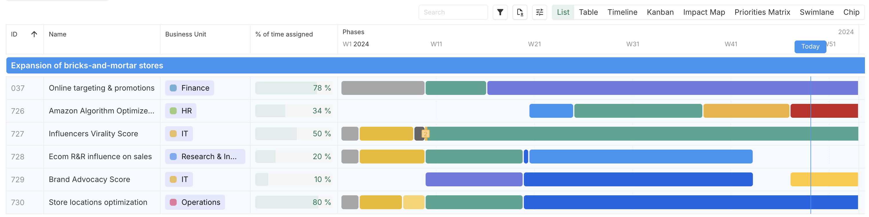Click the export file download icon
Image resolution: width=869 pixels, height=217 pixels.
(520, 12)
